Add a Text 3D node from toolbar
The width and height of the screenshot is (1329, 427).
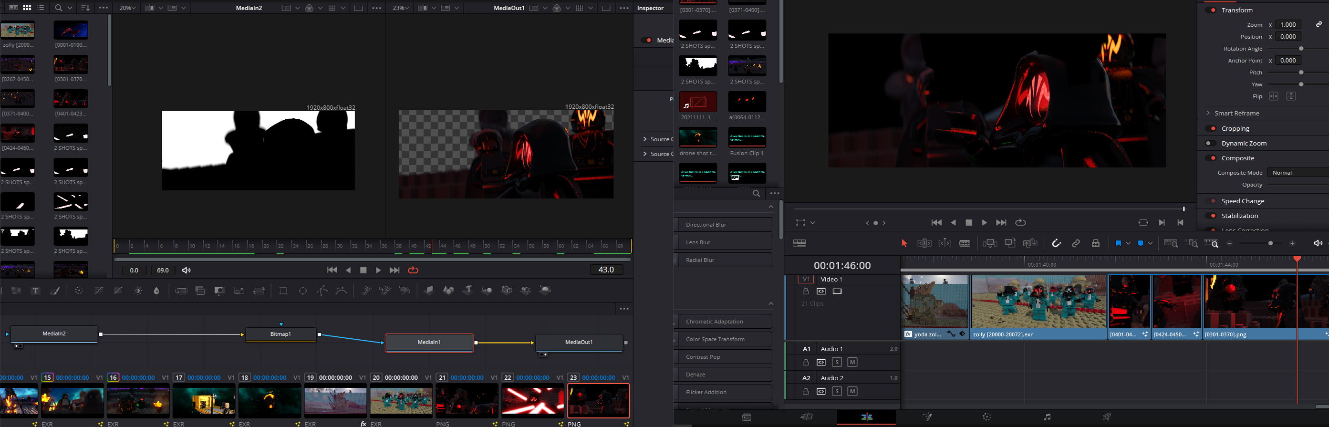467,290
